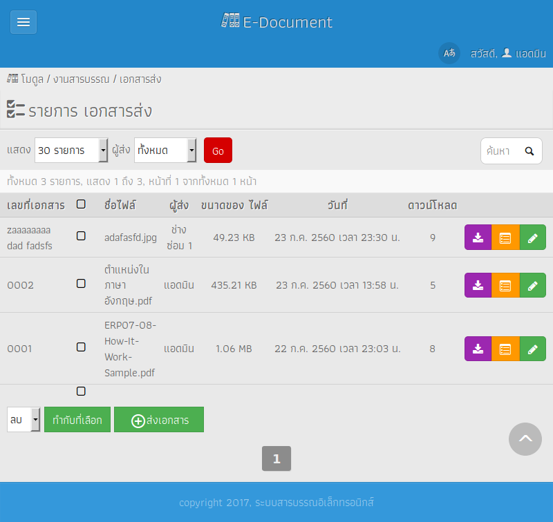Viewport: 553px width, 522px height.
Task: Click document number 0001
Action: (x=20, y=349)
